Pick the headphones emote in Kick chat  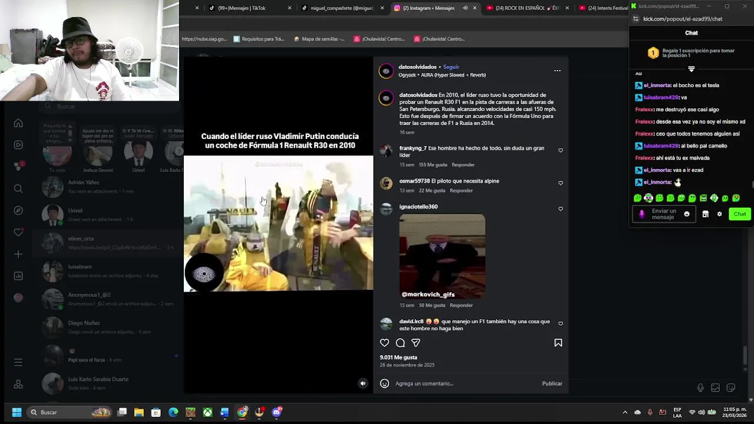pos(649,198)
